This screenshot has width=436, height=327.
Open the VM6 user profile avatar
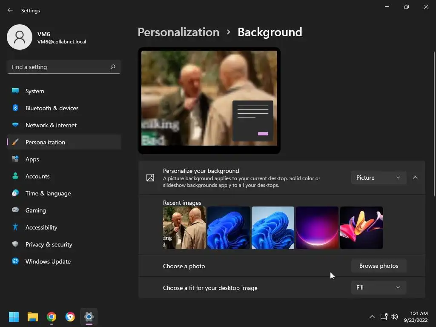[x=20, y=37]
